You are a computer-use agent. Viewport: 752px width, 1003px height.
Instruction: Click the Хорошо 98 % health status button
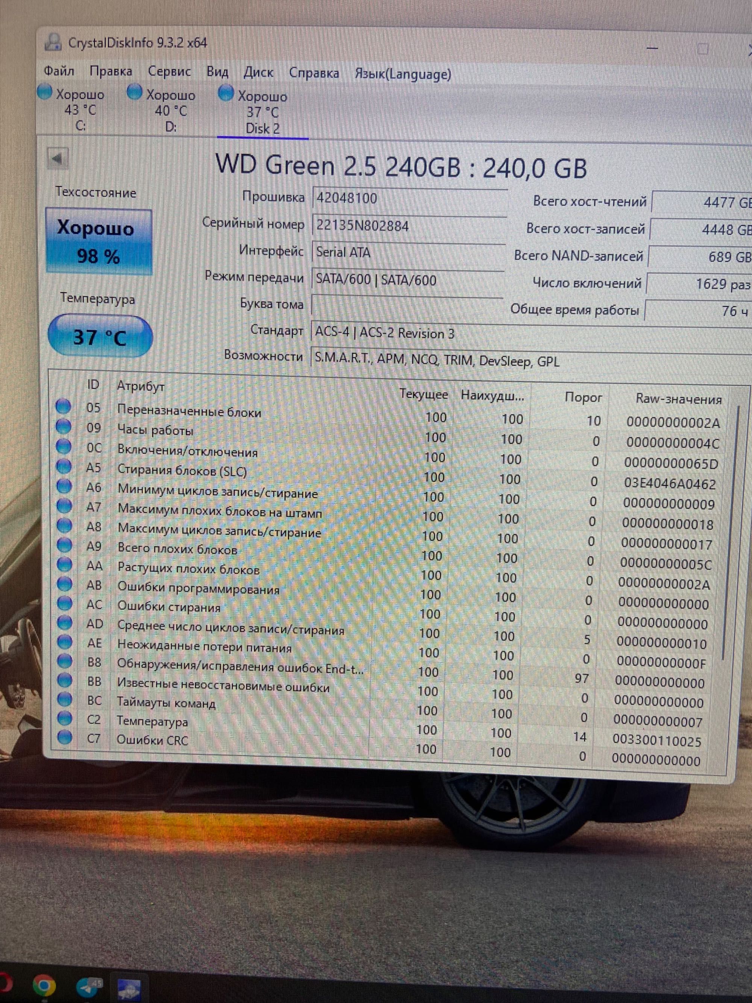[99, 241]
